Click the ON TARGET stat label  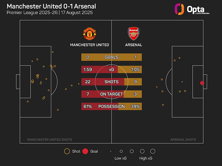[x=112, y=94]
